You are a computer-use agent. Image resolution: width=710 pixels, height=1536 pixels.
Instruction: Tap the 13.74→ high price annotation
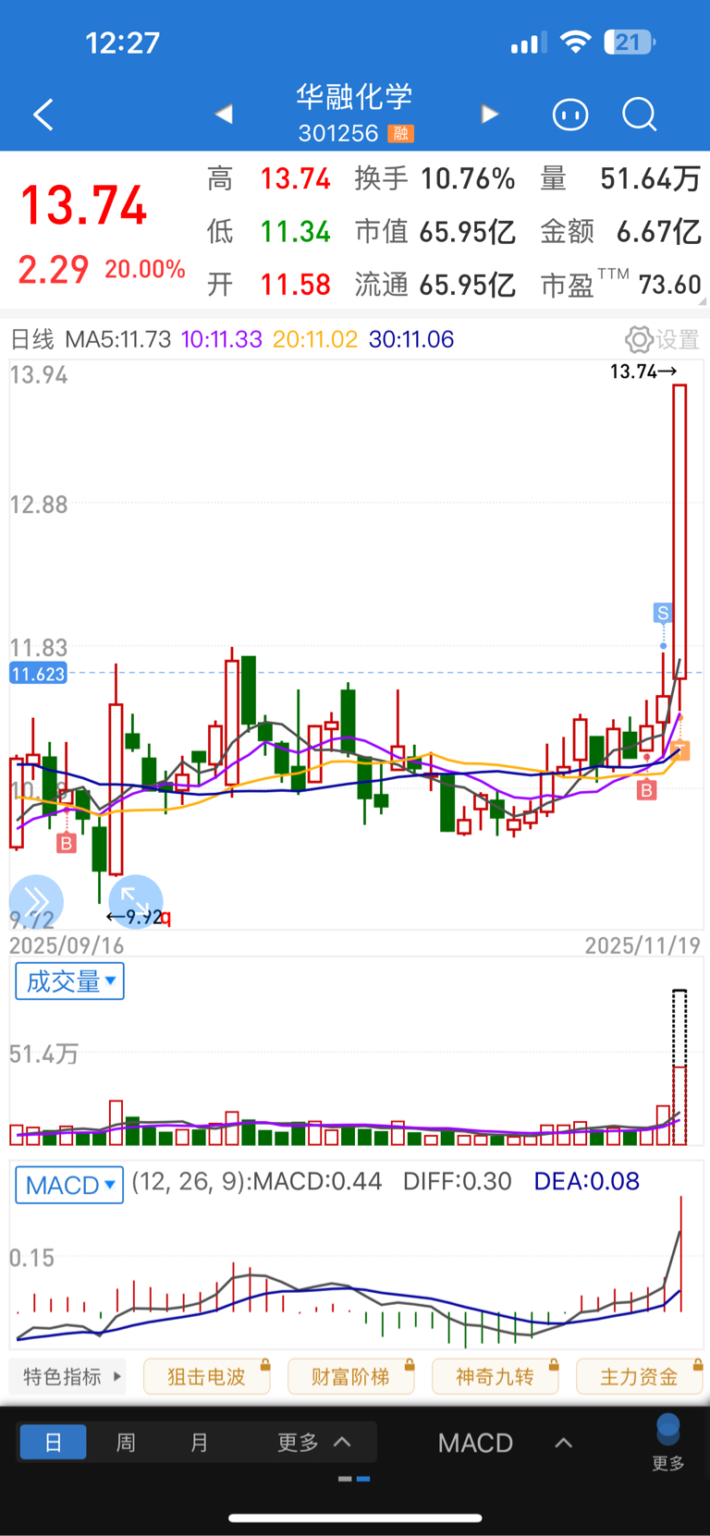pos(643,372)
